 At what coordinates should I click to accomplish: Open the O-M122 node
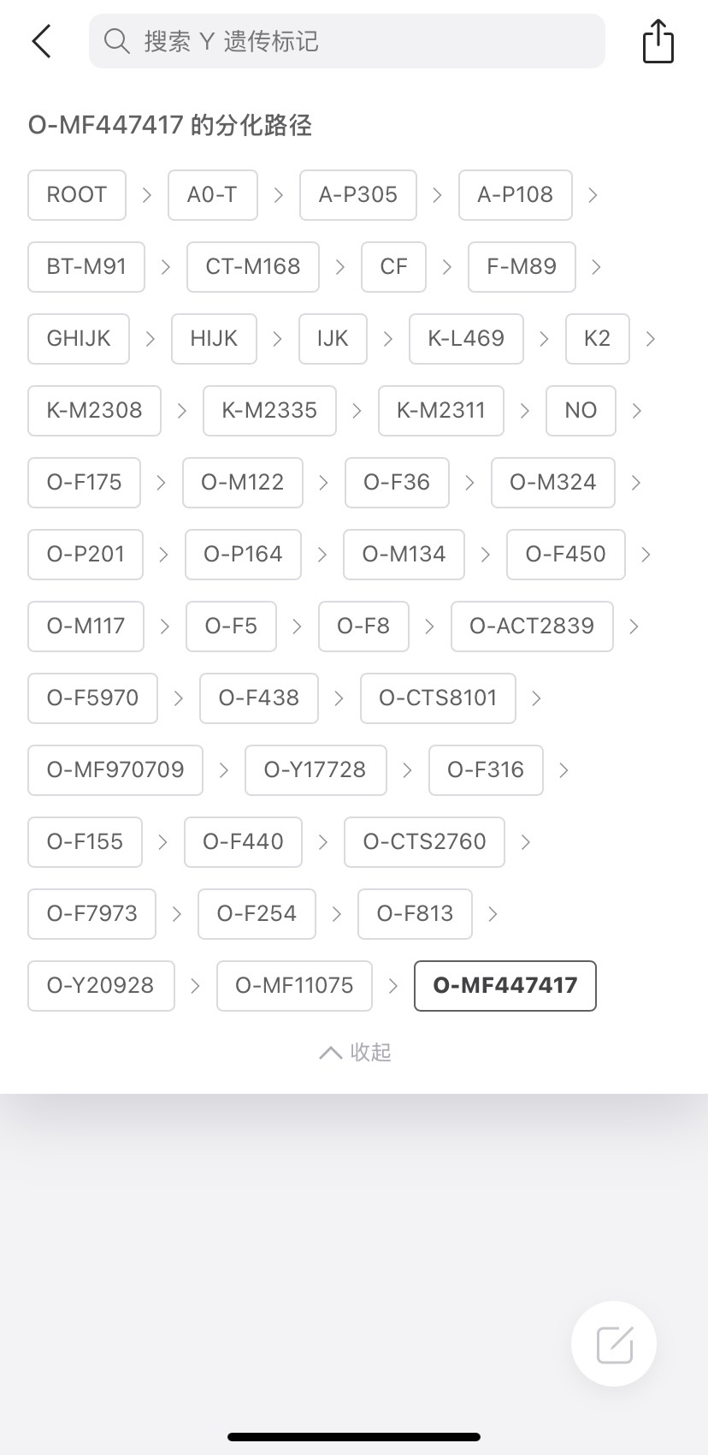[x=243, y=483]
